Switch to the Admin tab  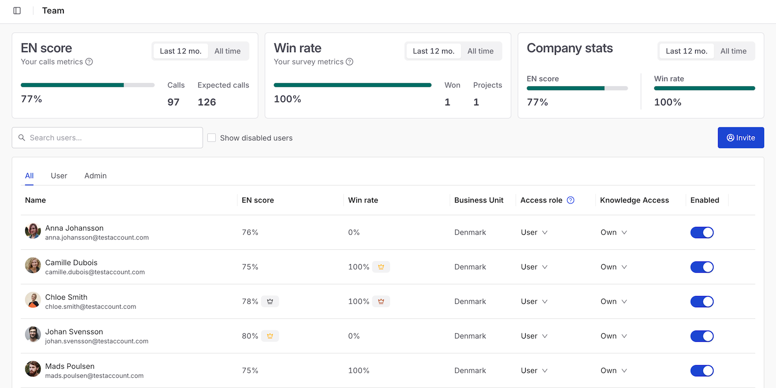(x=96, y=176)
